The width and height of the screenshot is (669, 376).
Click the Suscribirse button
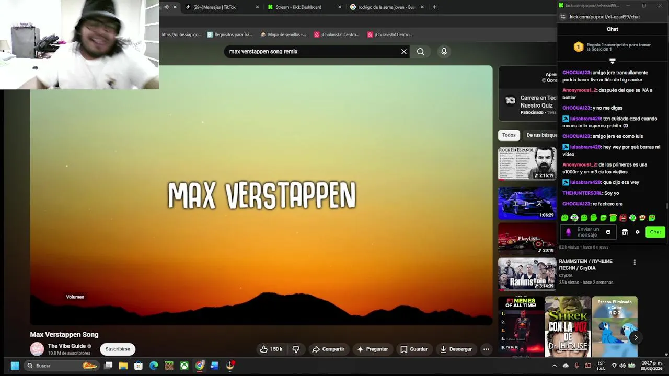(118, 349)
